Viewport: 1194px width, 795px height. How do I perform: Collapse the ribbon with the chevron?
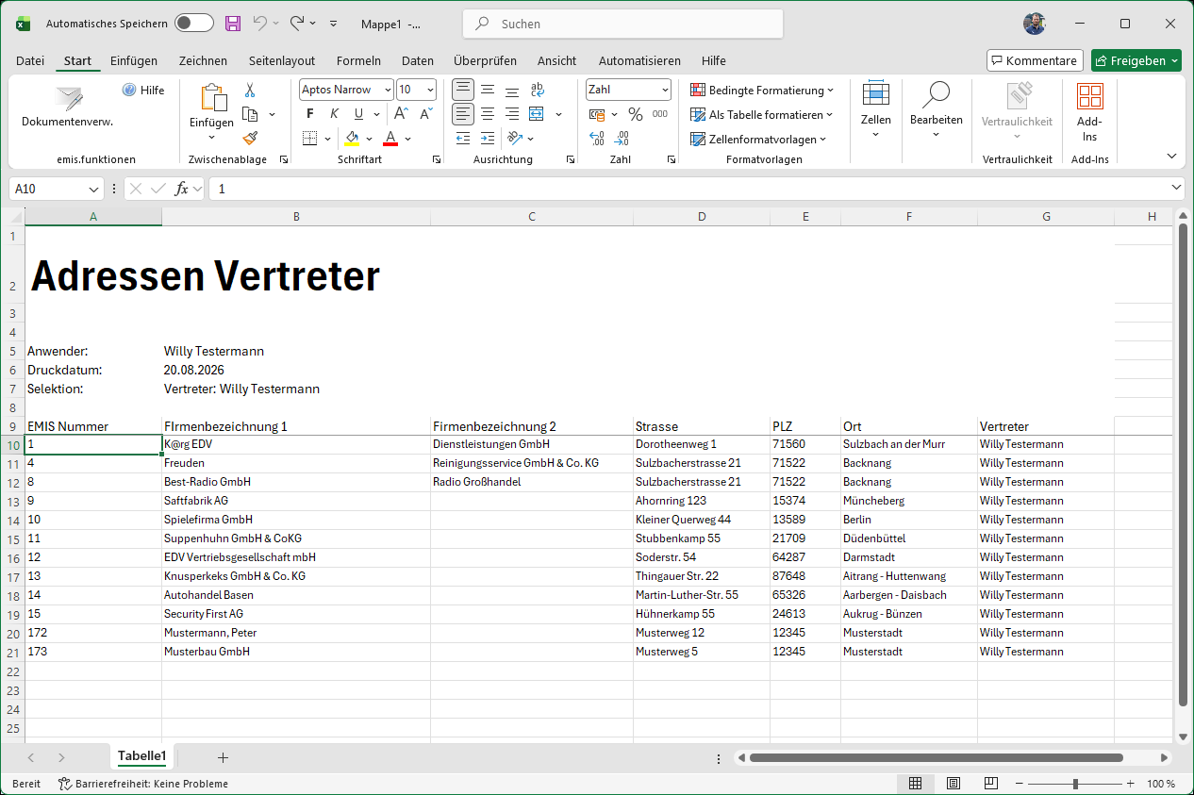(1172, 156)
